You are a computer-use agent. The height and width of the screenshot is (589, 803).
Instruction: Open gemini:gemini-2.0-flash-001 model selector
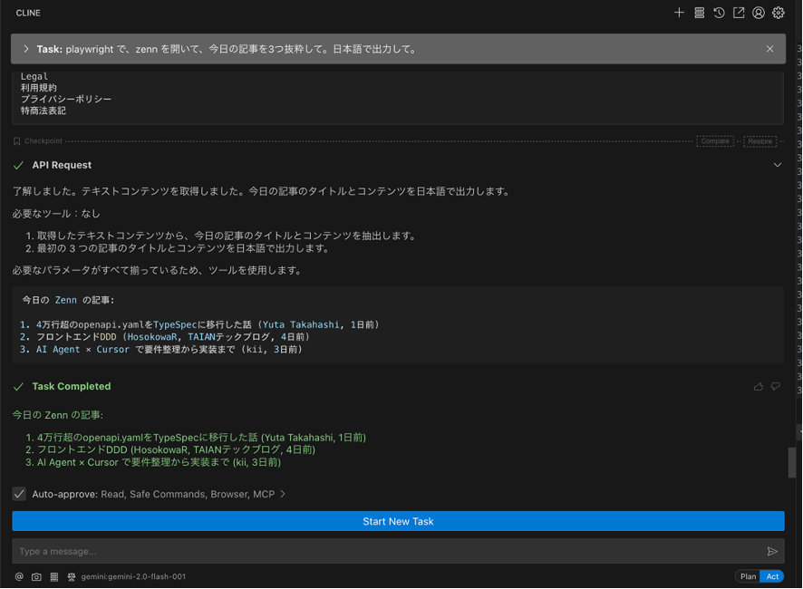[x=133, y=576]
